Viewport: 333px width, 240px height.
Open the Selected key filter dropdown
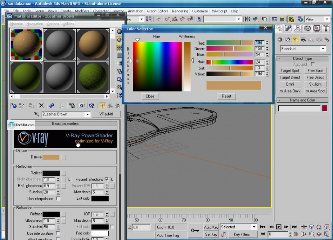point(254,227)
